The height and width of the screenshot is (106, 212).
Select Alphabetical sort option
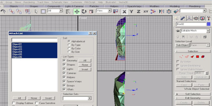tap(69, 41)
